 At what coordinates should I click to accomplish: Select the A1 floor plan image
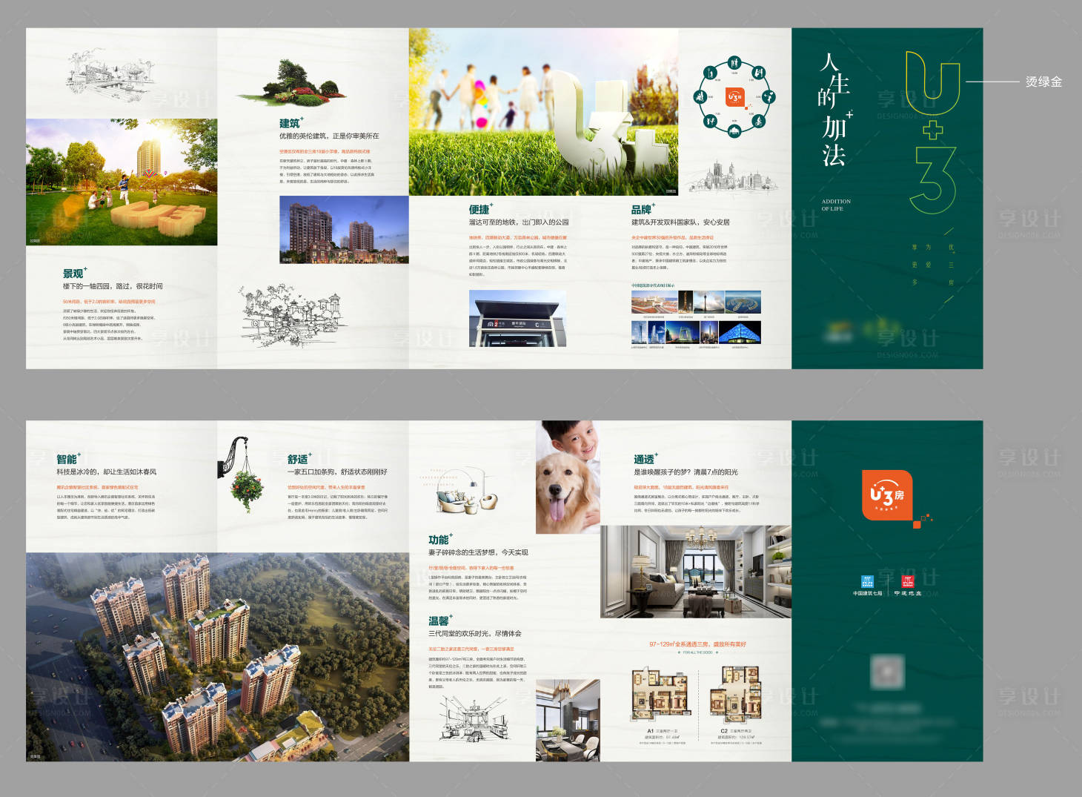(x=660, y=694)
